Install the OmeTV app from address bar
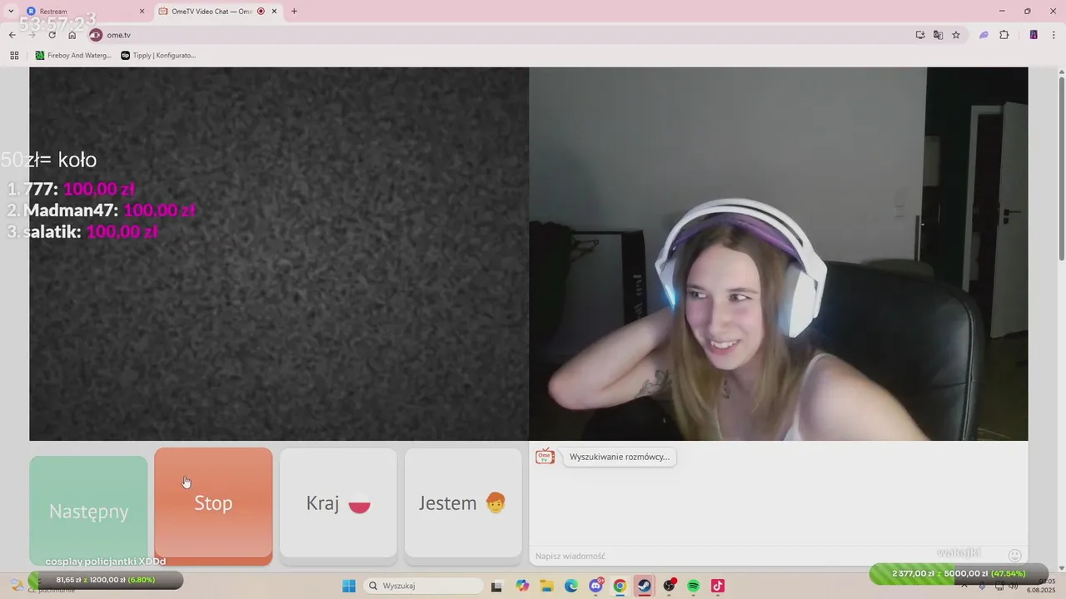Screen dimensions: 1066x599 [920, 35]
